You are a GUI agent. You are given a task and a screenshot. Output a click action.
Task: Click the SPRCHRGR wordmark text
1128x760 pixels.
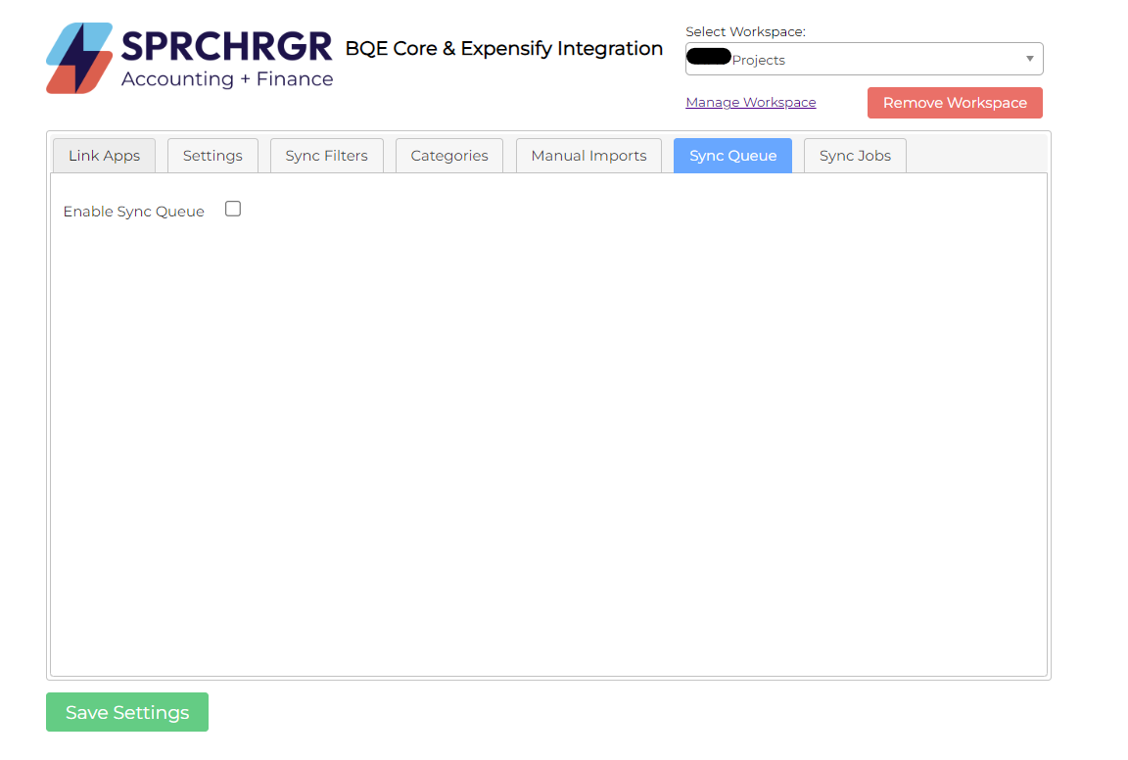226,46
